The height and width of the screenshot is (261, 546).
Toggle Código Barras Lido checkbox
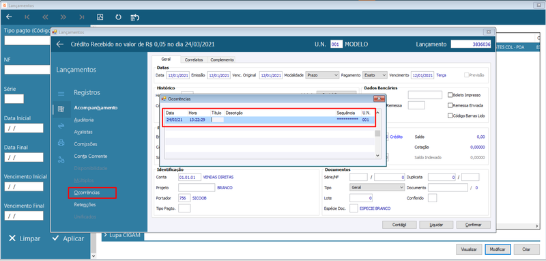pos(450,115)
